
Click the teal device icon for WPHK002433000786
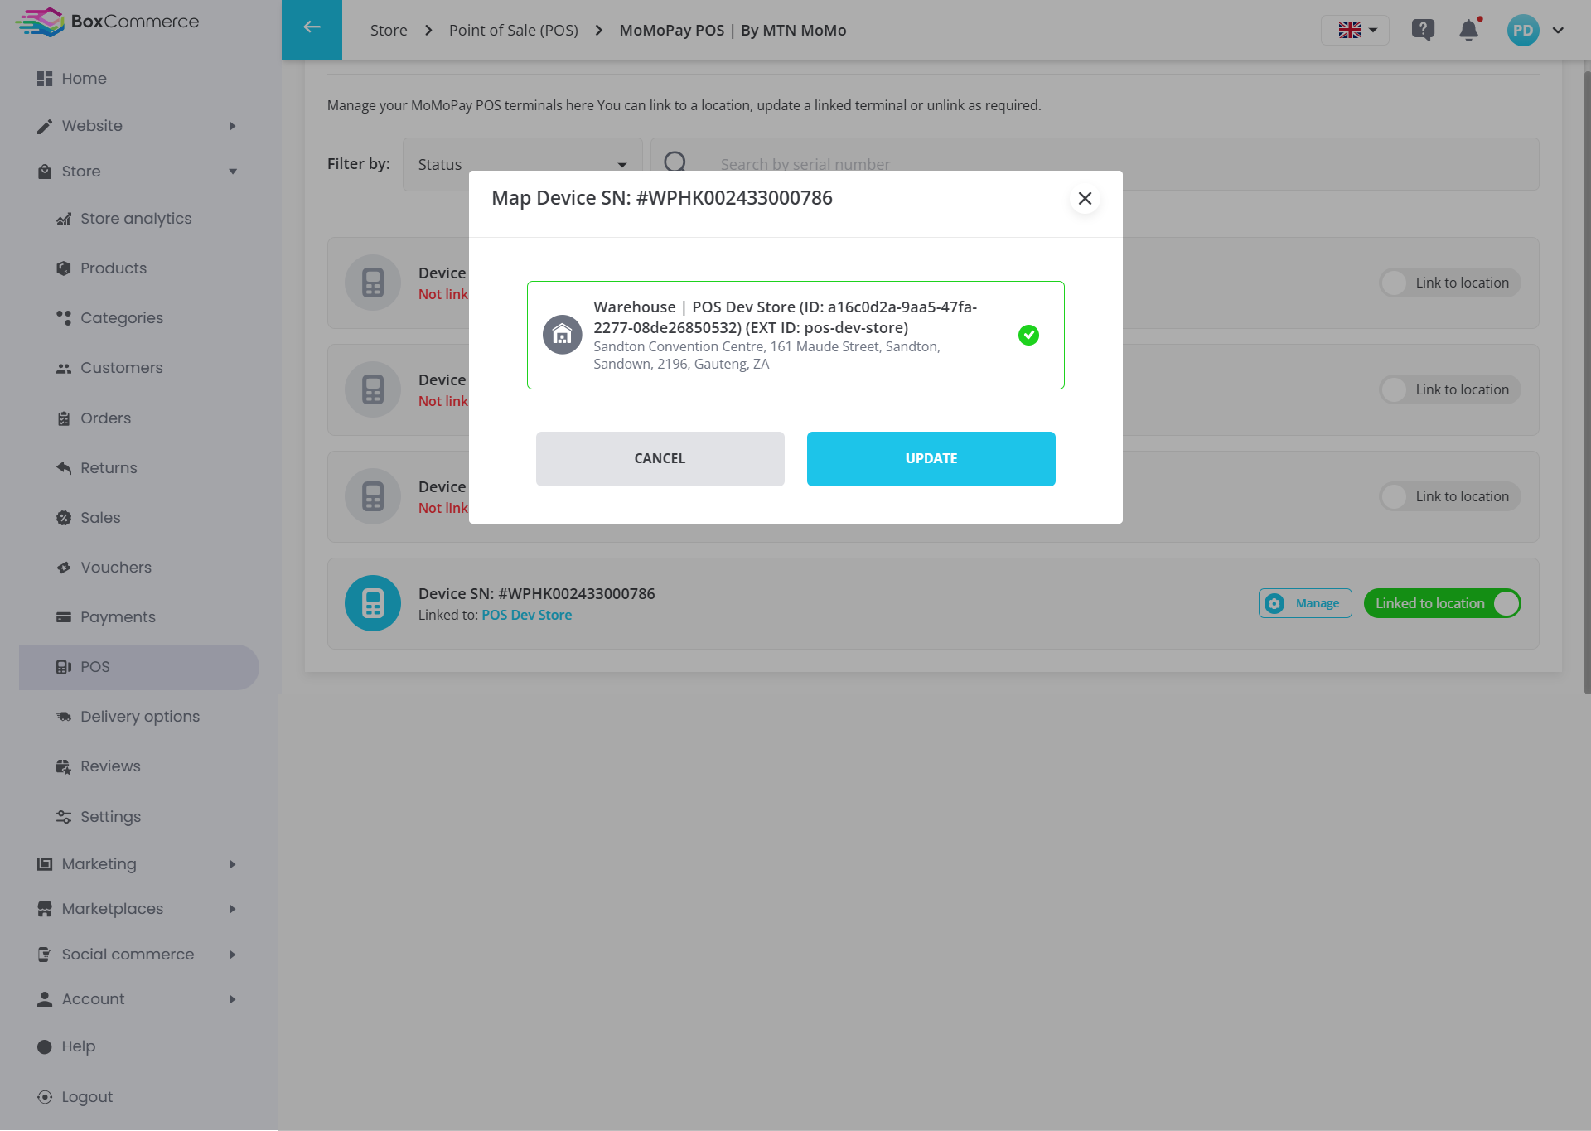[x=373, y=603]
